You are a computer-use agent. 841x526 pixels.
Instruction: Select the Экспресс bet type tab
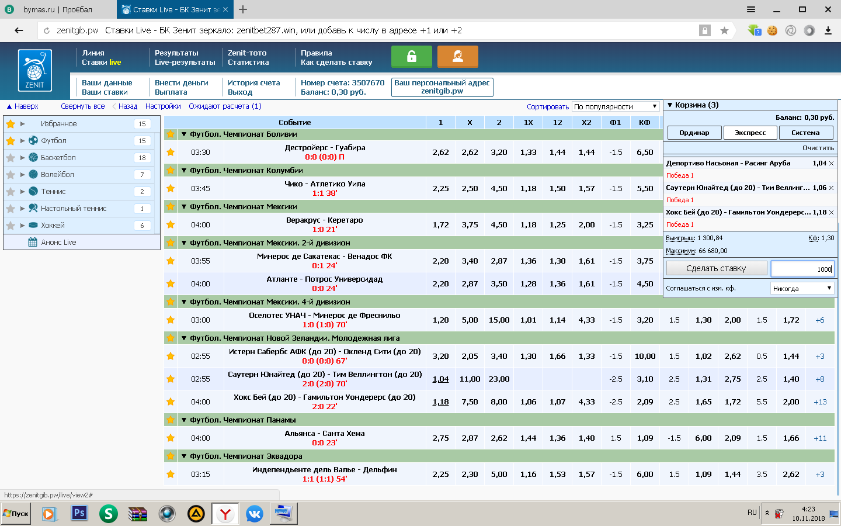[x=750, y=133]
